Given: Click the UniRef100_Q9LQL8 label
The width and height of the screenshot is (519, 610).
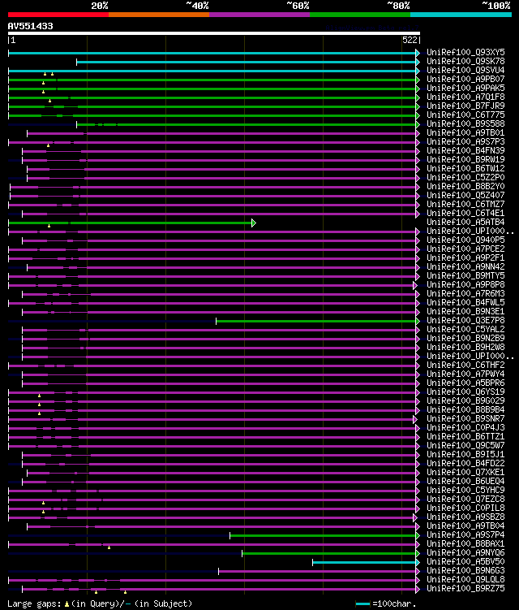Looking at the screenshot, I should tap(465, 580).
